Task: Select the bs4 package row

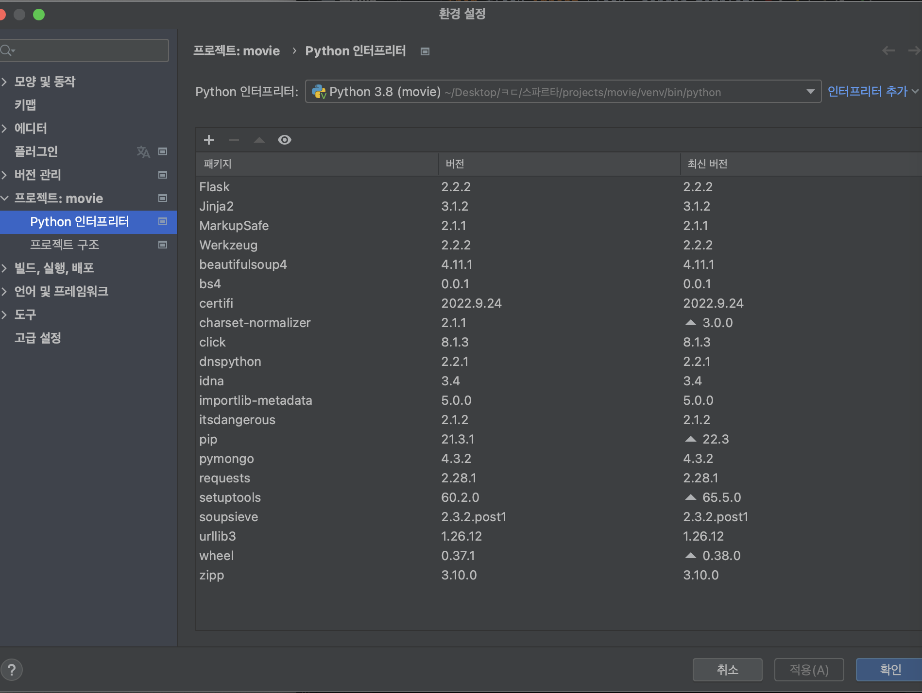Action: [x=559, y=284]
